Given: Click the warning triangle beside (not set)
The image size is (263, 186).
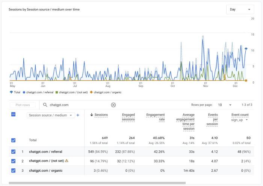Looking at the screenshot, I should (67, 161).
